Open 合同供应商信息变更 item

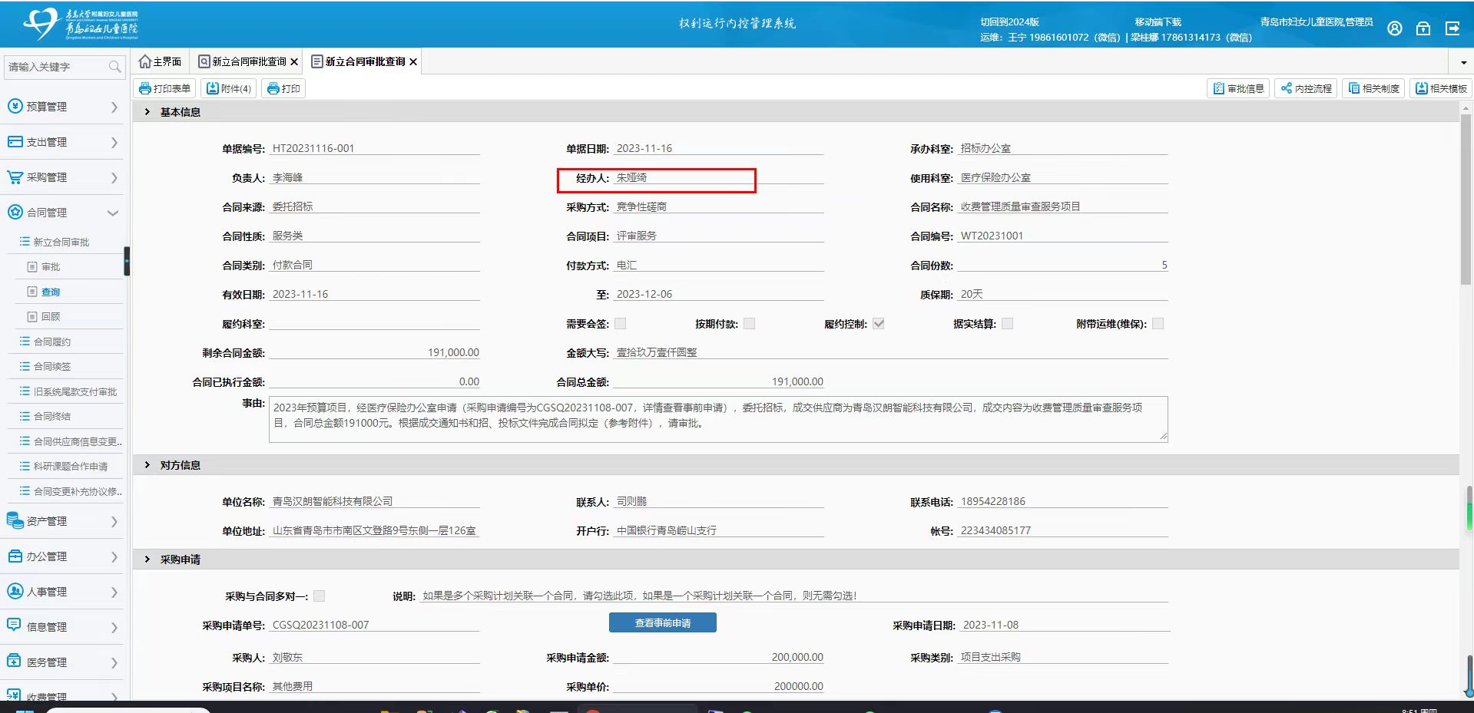click(x=77, y=441)
